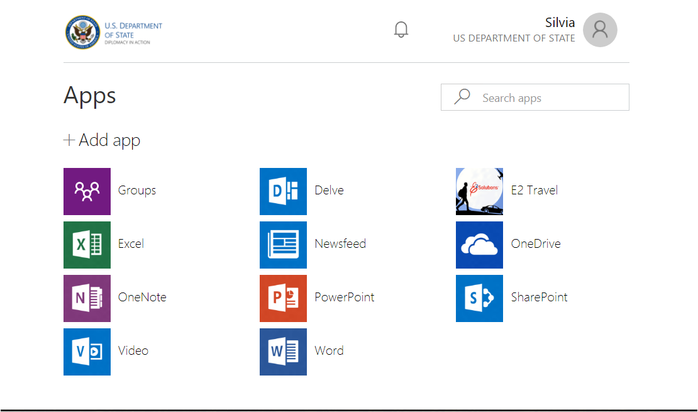This screenshot has width=698, height=412.
Task: Open the OneNote app icon
Action: [x=87, y=298]
